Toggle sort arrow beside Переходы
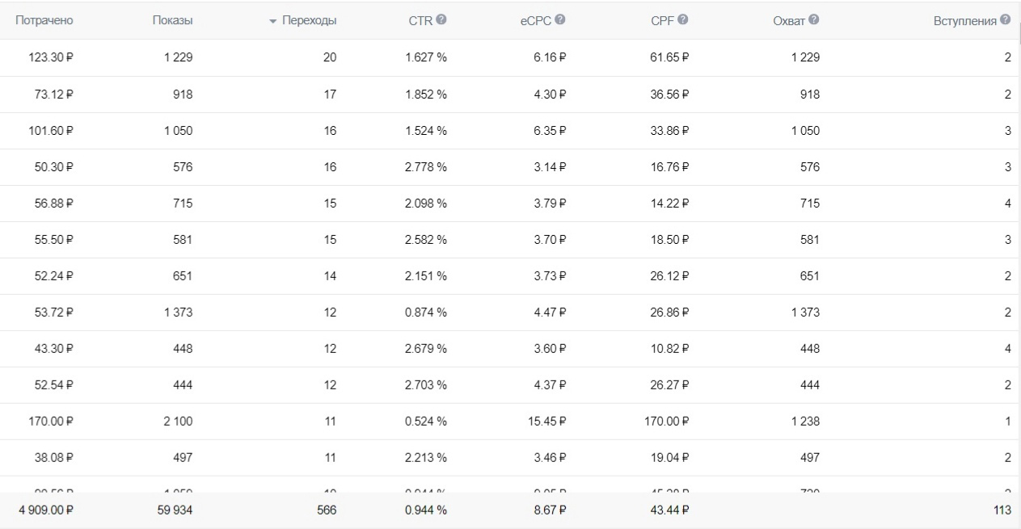1021x529 pixels. pos(272,21)
